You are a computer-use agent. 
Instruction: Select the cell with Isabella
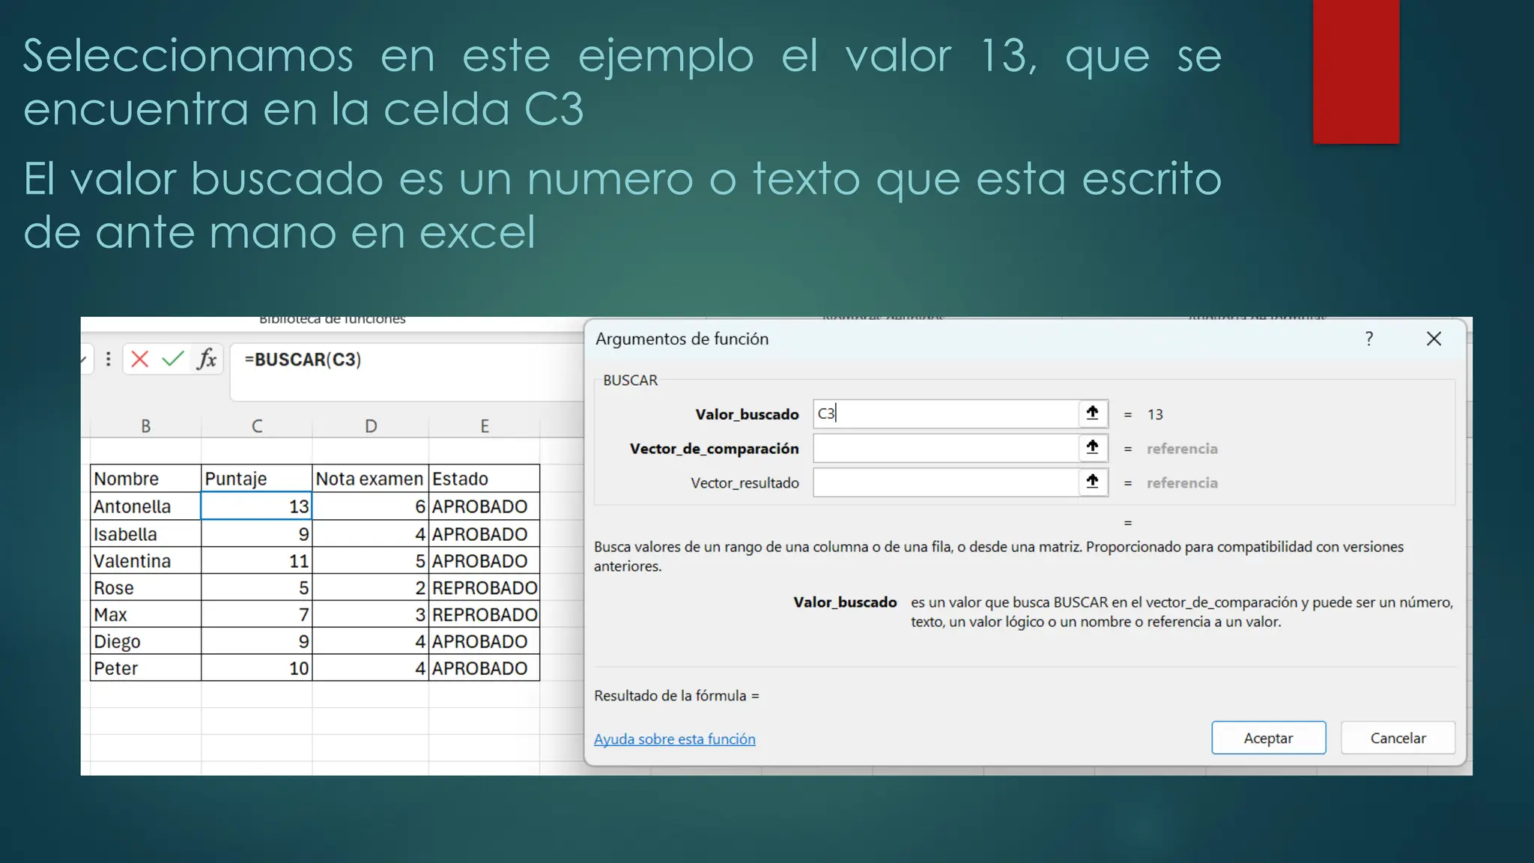tap(146, 534)
